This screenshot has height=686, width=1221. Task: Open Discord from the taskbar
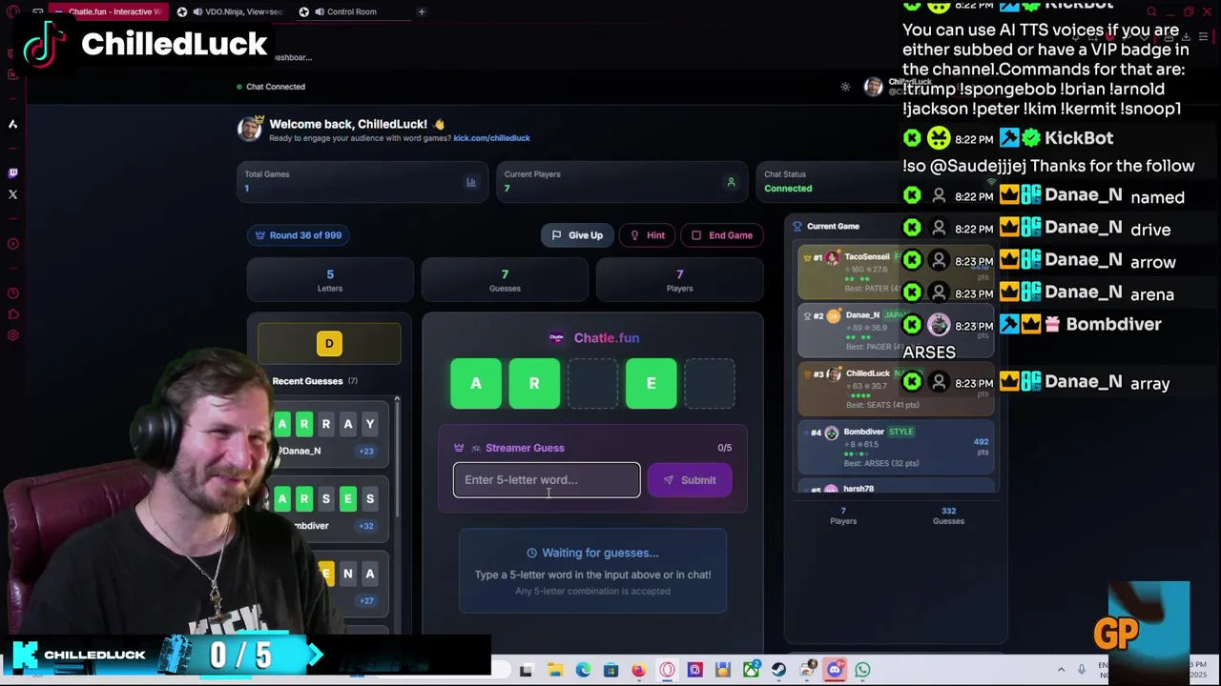click(x=835, y=670)
